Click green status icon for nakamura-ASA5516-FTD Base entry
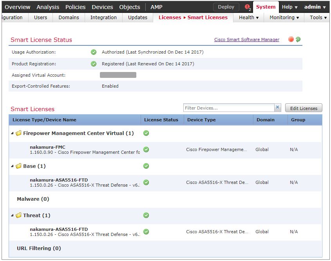Viewport: 331px width, 261px height. [x=146, y=182]
